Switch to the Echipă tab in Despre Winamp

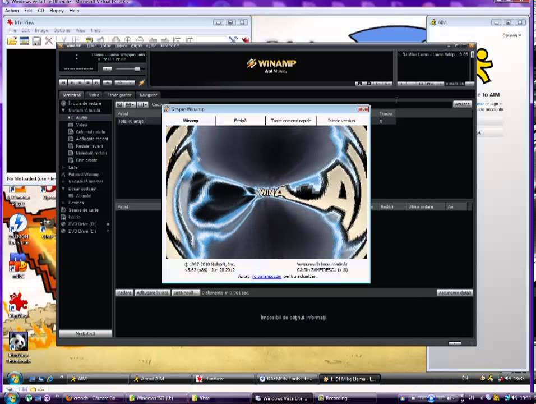point(240,121)
